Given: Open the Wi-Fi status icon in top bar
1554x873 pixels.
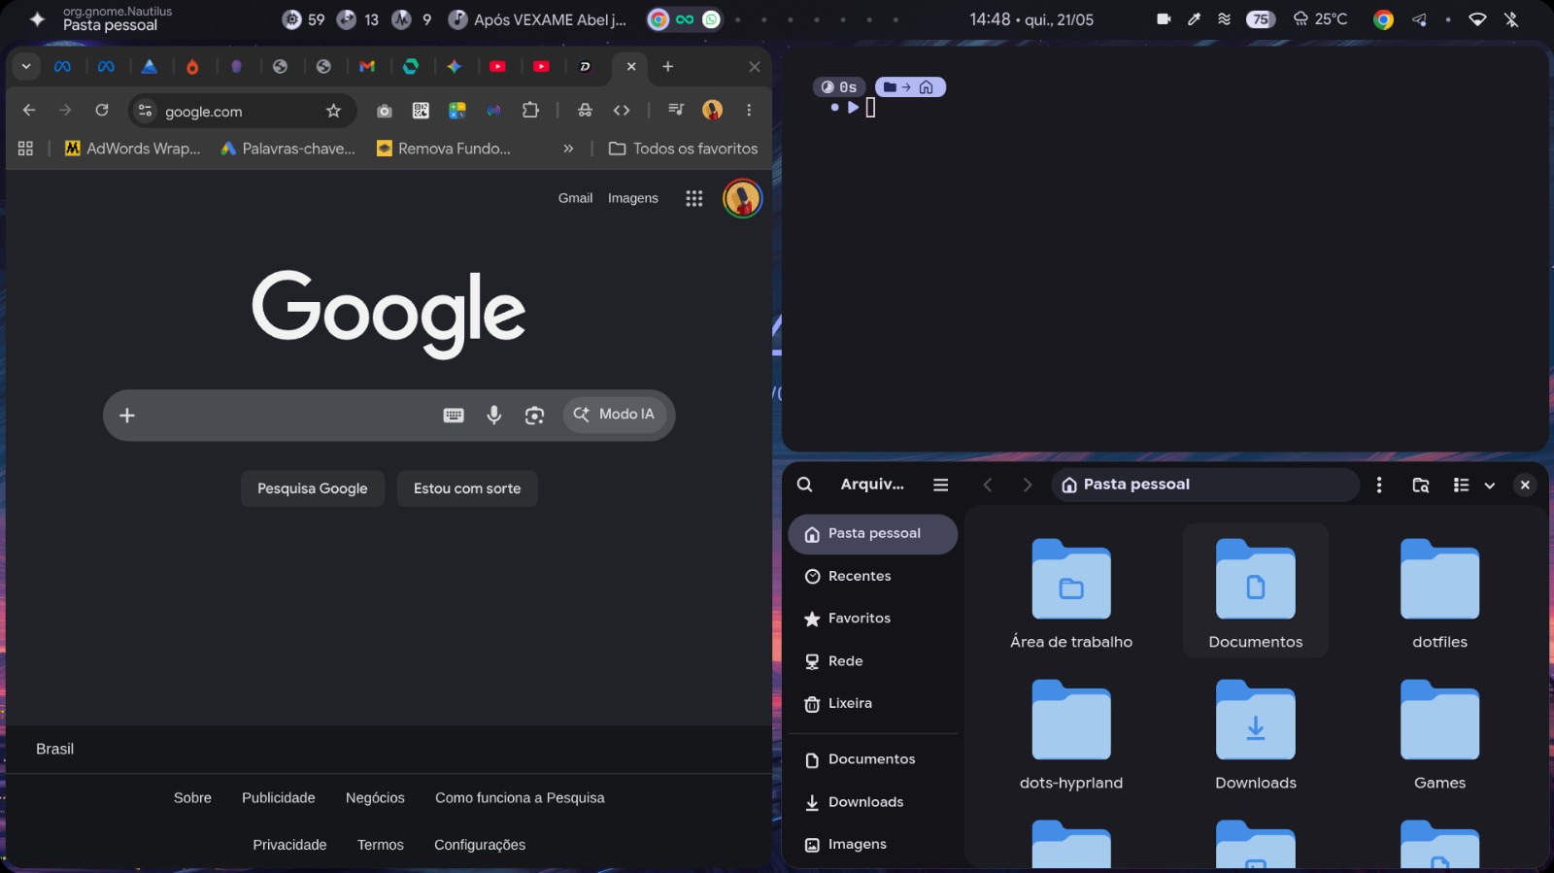Looking at the screenshot, I should click(x=1477, y=19).
